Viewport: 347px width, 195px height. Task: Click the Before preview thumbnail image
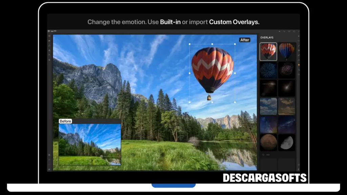click(90, 144)
